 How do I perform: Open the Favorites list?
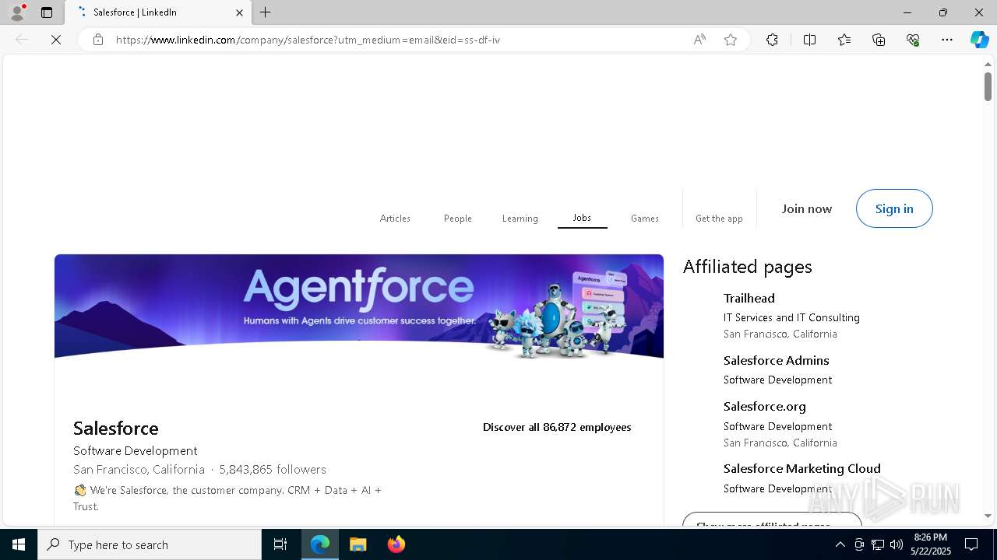point(844,40)
